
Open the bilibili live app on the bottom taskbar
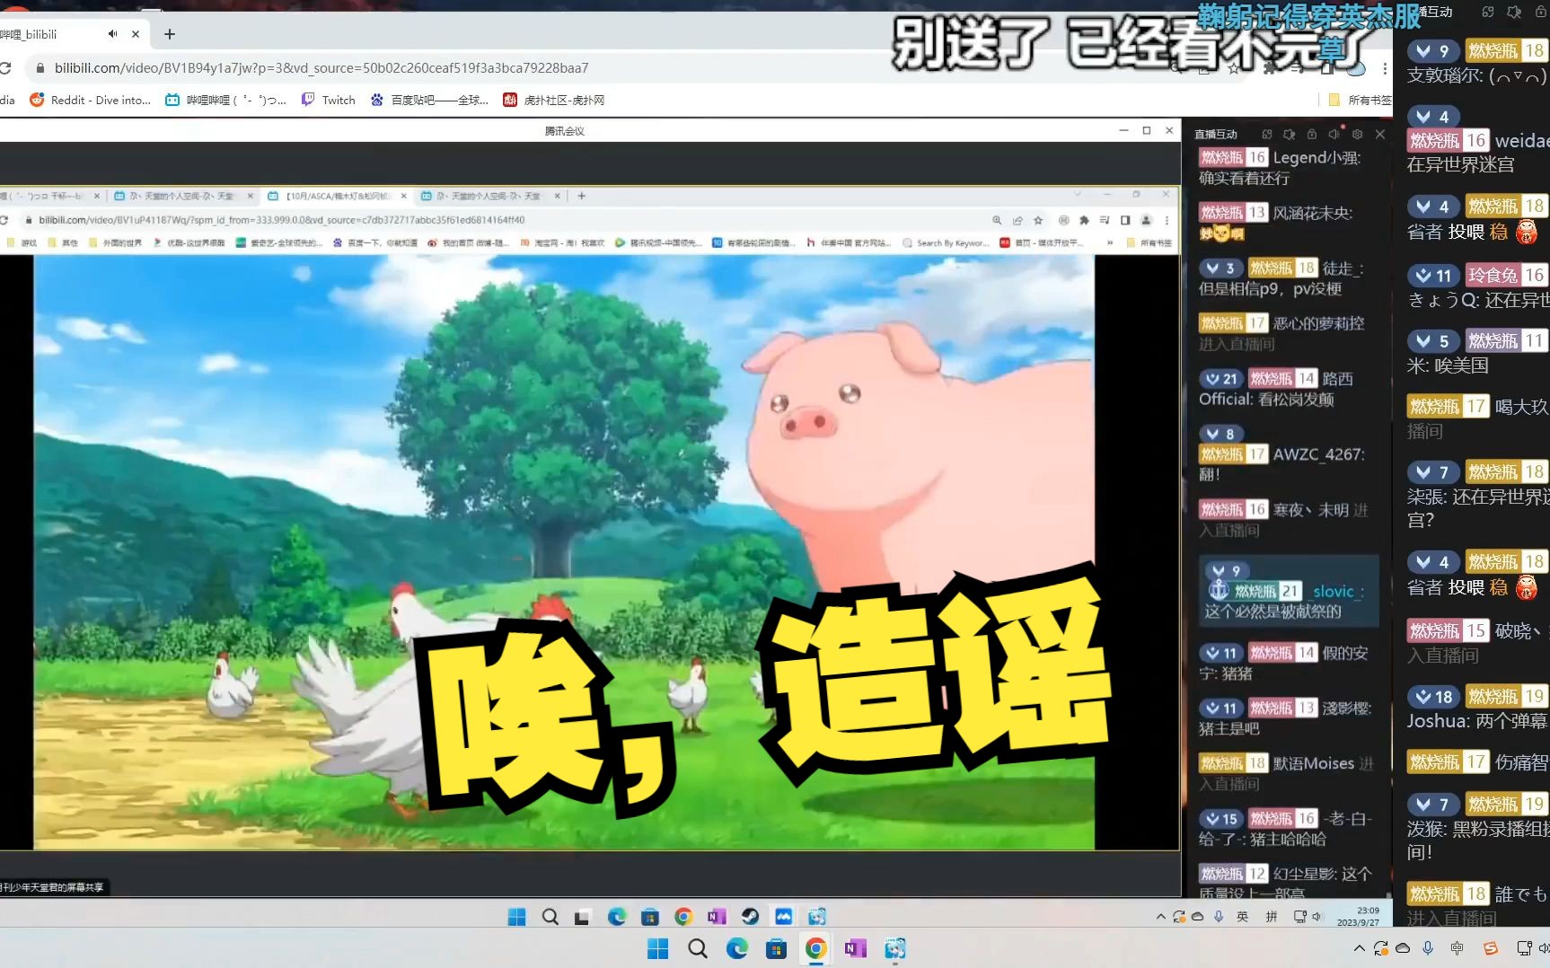point(895,949)
